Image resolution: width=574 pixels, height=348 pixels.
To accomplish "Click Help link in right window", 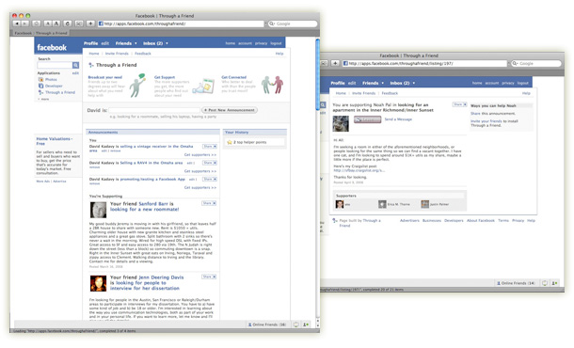I will pos(526,93).
